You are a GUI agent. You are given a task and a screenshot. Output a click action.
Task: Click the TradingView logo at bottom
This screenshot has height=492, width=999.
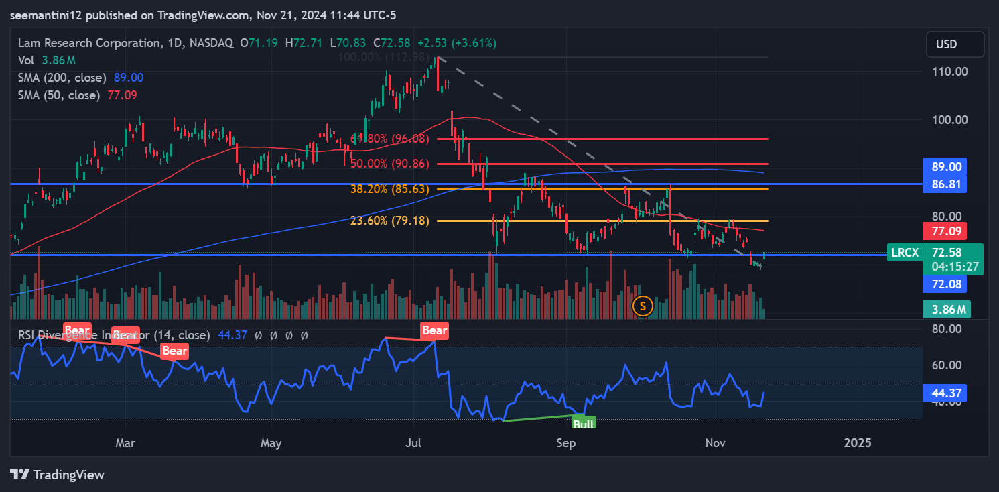coord(58,475)
